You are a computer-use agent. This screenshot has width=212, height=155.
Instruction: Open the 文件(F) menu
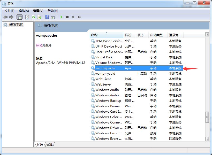point(10,11)
